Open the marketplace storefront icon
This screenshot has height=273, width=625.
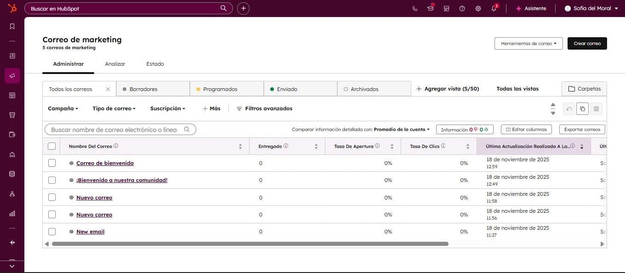(446, 8)
